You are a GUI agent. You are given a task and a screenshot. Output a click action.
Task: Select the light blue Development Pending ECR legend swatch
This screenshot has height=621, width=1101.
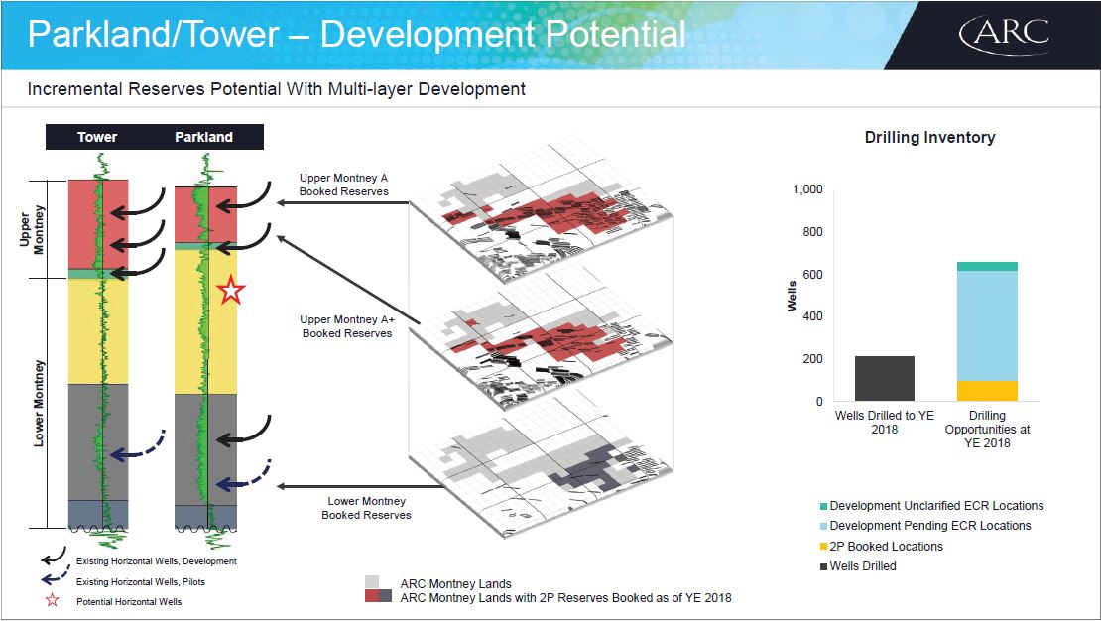823,526
